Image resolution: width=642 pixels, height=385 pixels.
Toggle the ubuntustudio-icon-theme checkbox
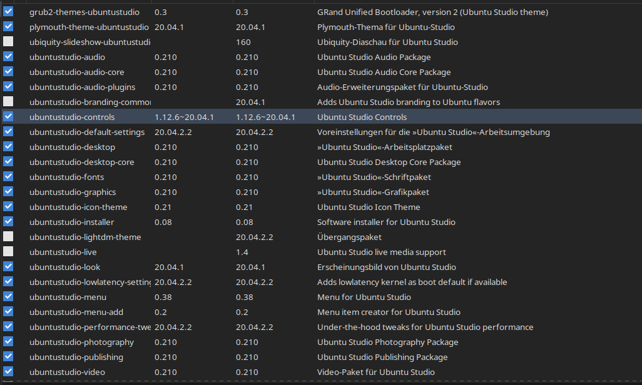(8, 207)
